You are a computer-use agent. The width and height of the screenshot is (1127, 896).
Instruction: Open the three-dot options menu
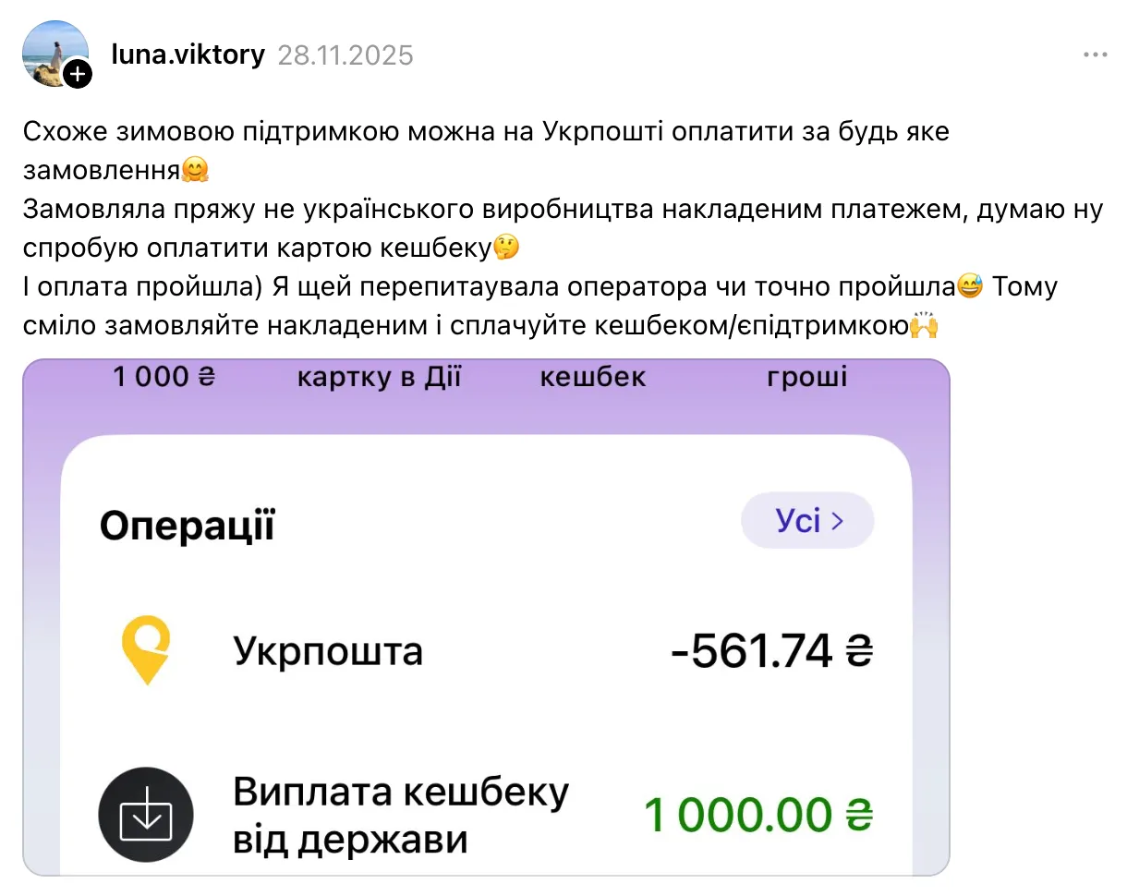tap(1096, 54)
